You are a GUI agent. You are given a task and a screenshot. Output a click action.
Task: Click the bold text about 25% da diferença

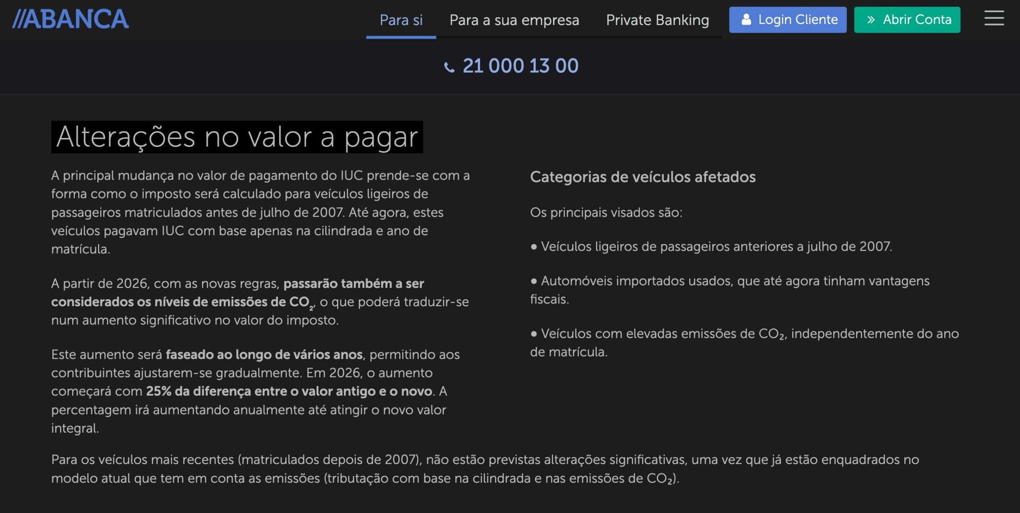click(289, 391)
